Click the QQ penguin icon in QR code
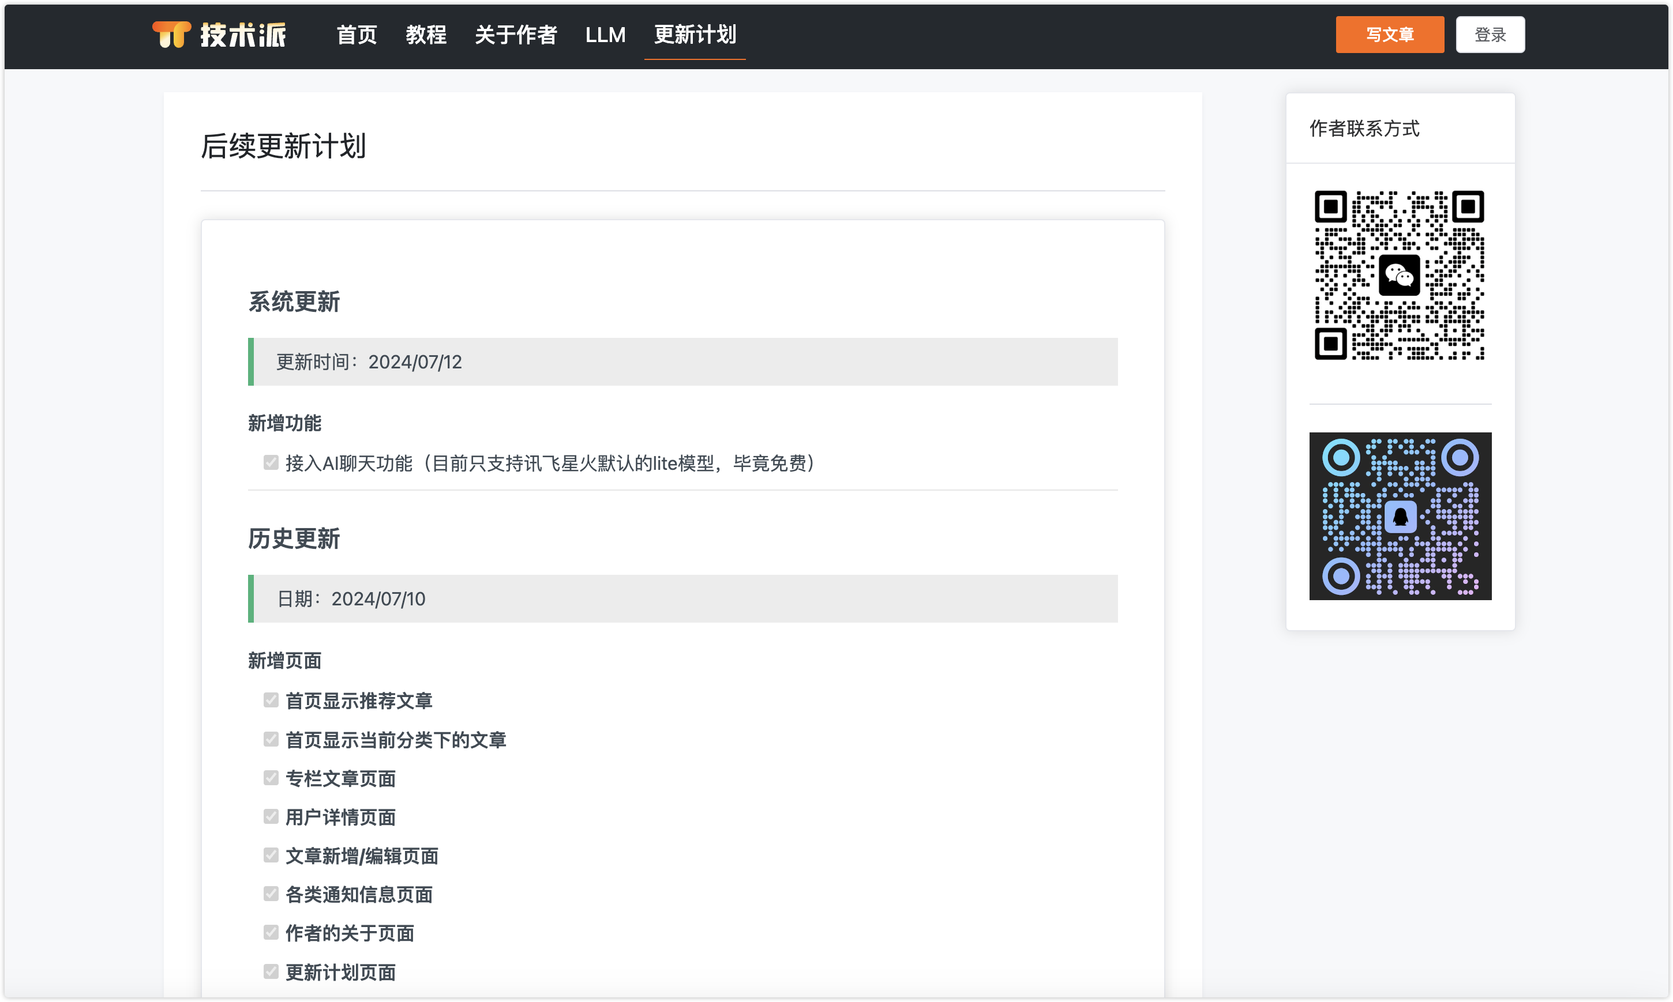The height and width of the screenshot is (1002, 1673). (1400, 517)
